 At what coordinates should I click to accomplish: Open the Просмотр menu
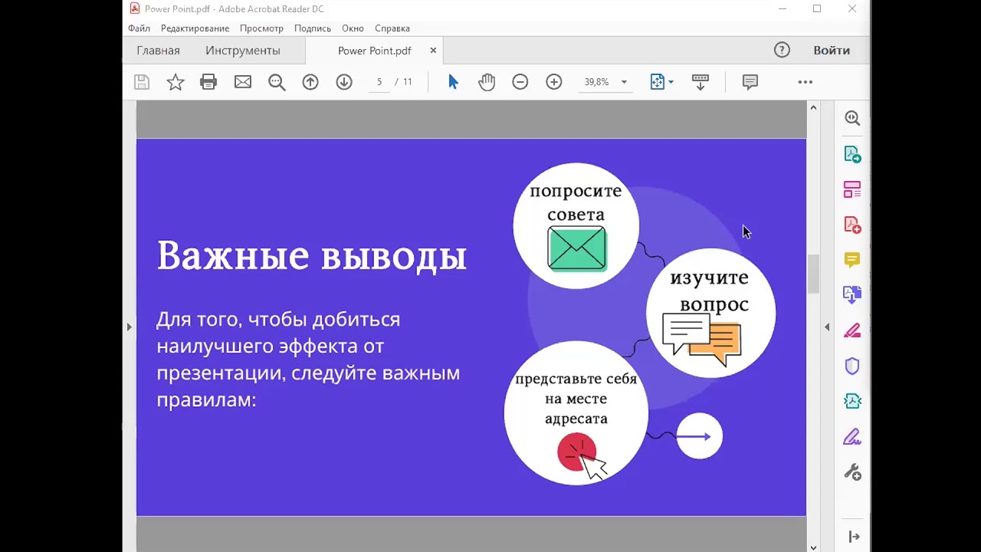[x=261, y=28]
